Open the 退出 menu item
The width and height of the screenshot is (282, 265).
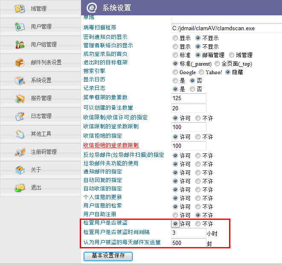pyautogui.click(x=41, y=188)
